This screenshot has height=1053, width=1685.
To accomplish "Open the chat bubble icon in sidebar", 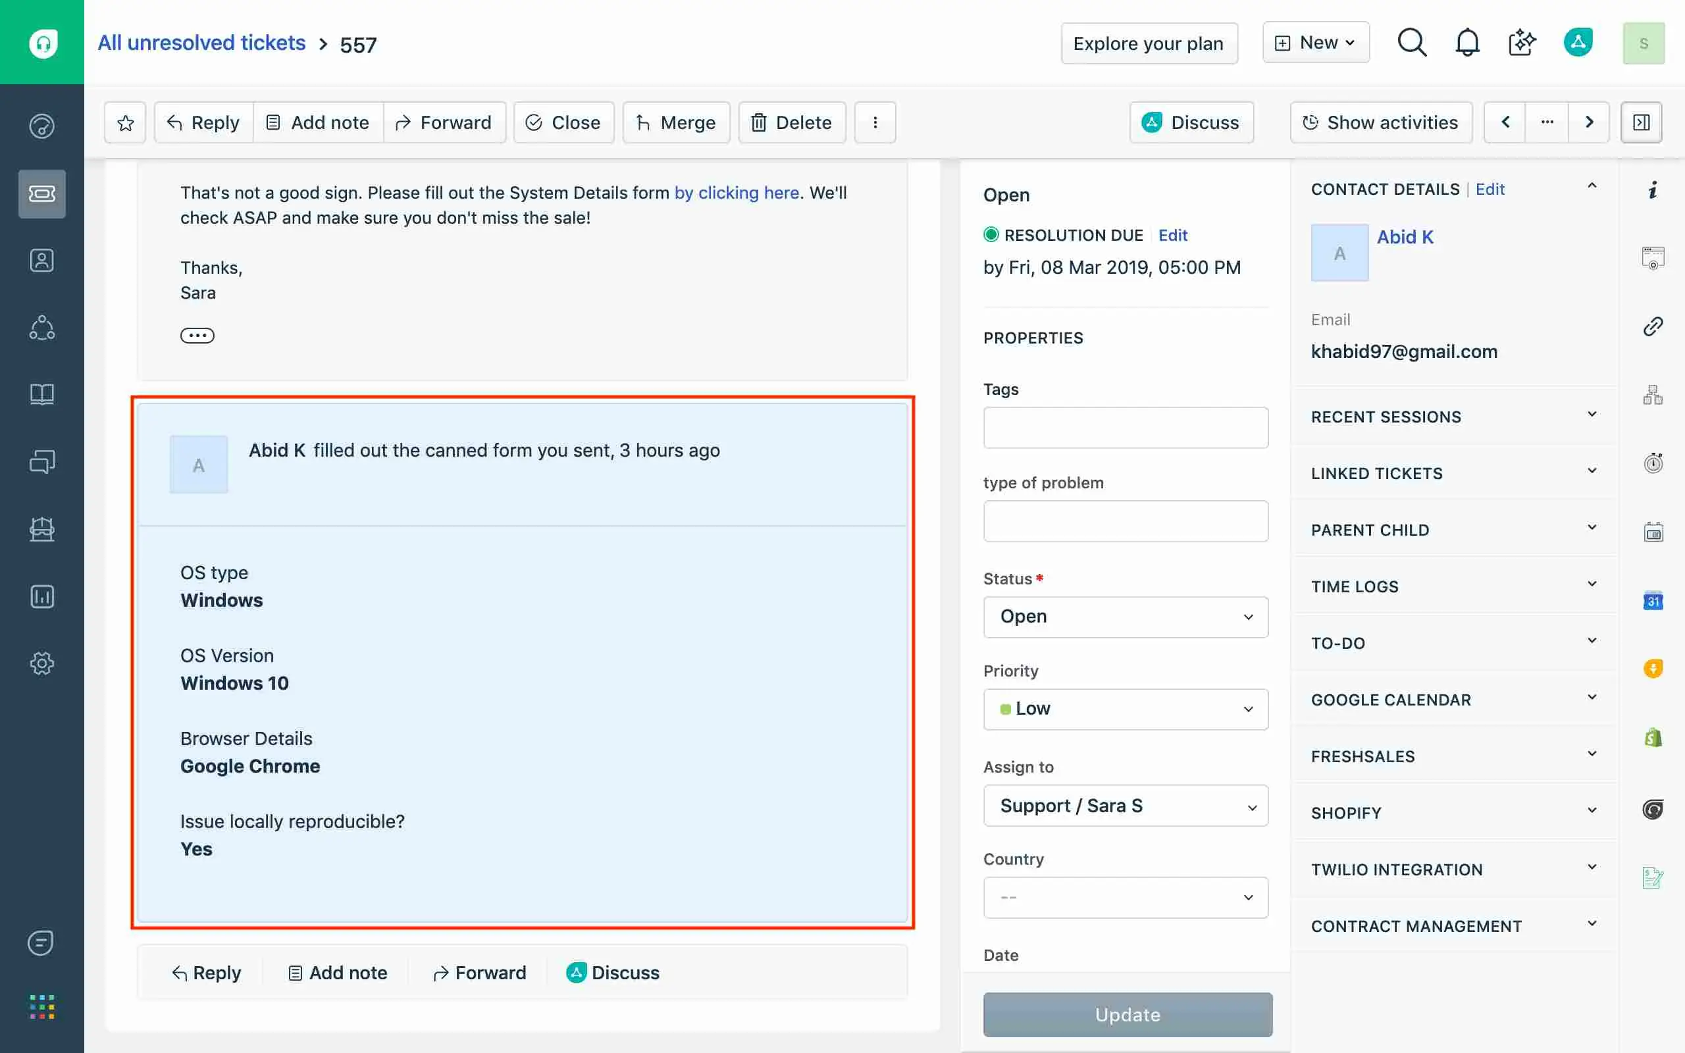I will click(40, 943).
